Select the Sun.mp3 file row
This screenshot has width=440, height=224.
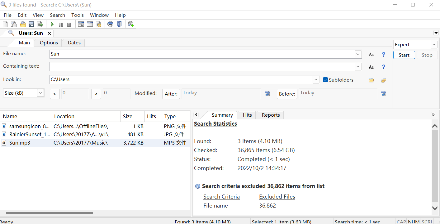click(x=95, y=143)
